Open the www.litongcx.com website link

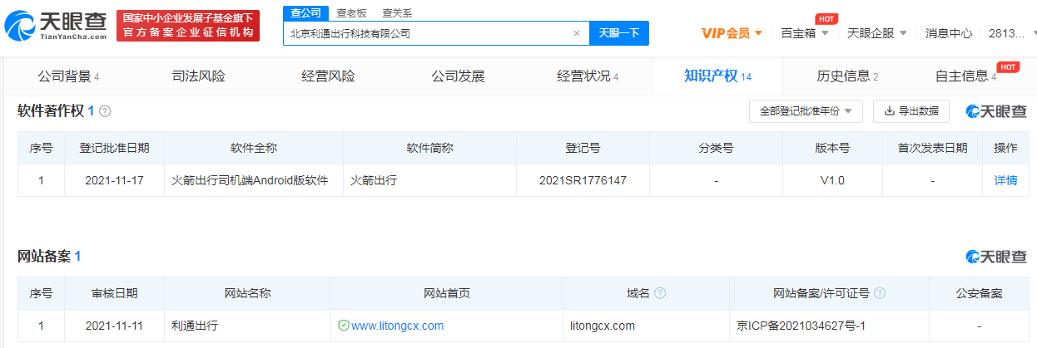(x=397, y=326)
